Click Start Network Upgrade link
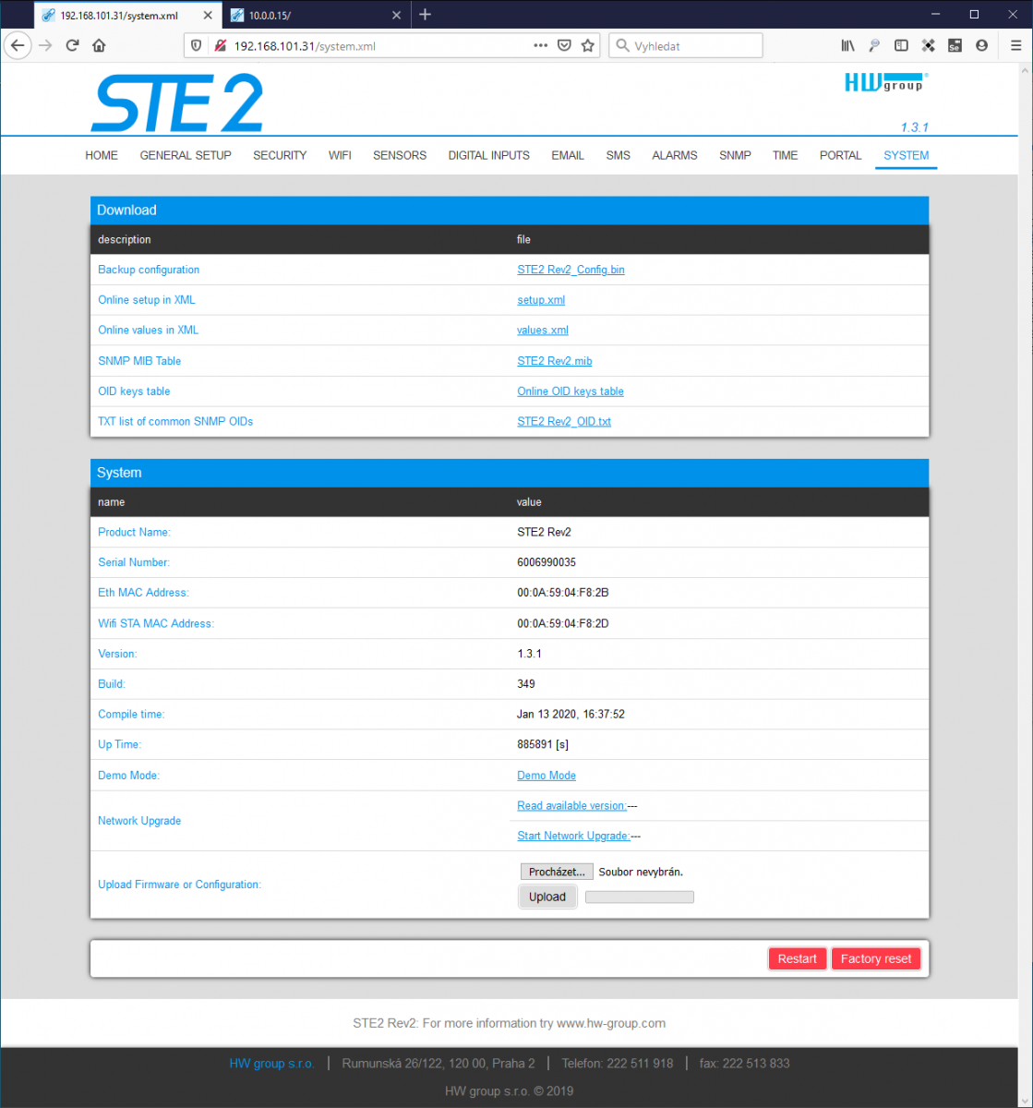This screenshot has width=1033, height=1108. click(x=573, y=836)
